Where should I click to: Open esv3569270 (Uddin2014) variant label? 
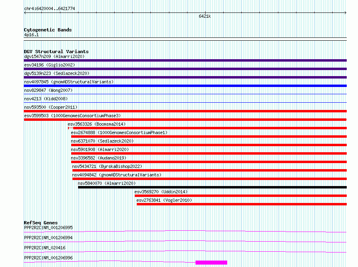pyautogui.click(x=161, y=192)
